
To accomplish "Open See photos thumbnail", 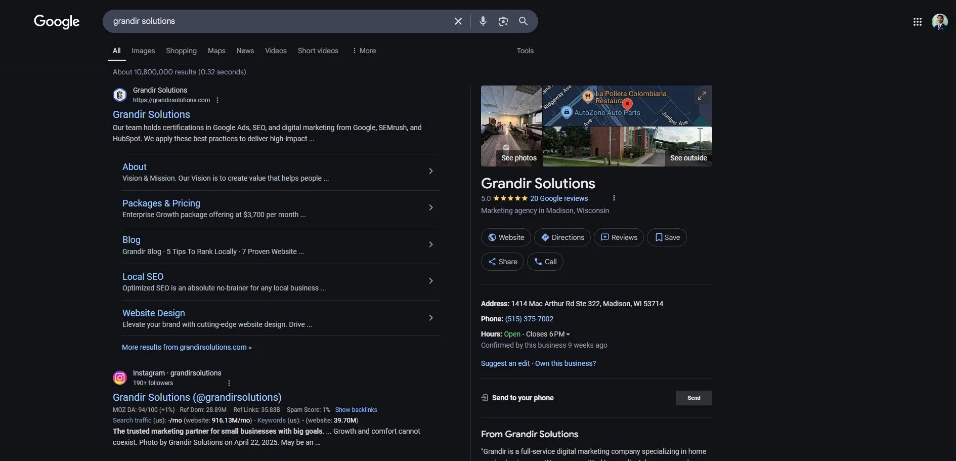I will coord(511,126).
